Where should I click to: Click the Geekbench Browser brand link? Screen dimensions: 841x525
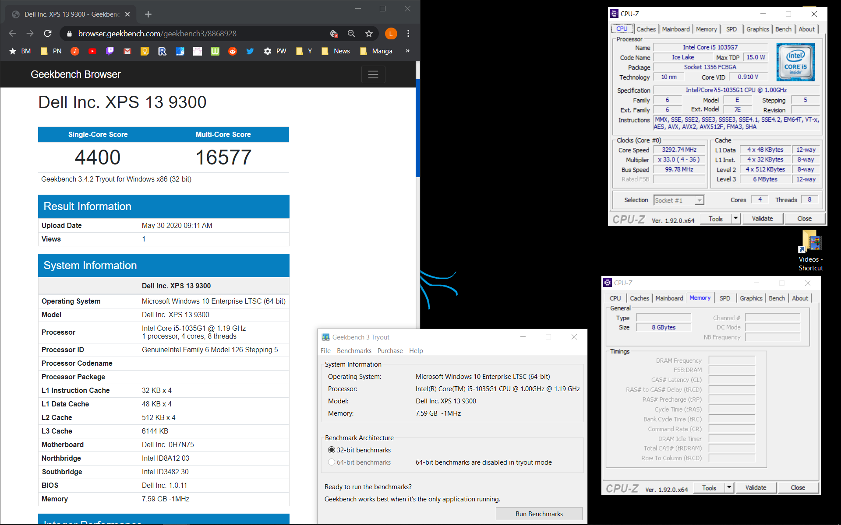coord(76,74)
